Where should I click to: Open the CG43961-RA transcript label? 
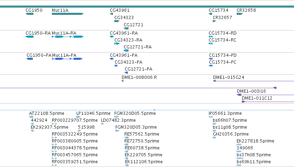pyautogui.click(x=124, y=33)
